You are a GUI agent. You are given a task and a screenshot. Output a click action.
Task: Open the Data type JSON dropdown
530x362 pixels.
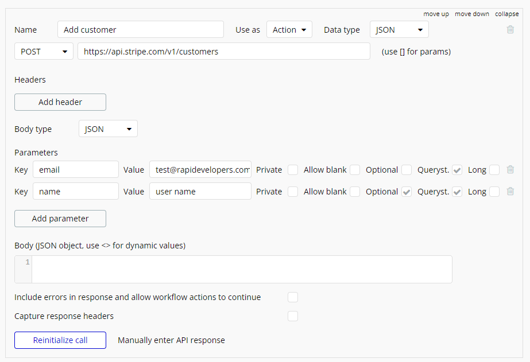(x=399, y=30)
